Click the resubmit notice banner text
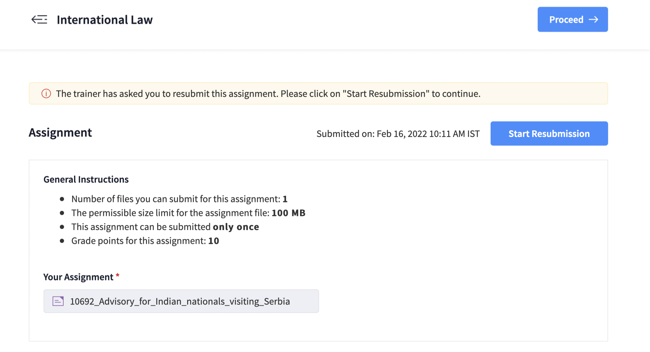Image resolution: width=650 pixels, height=352 pixels. point(268,94)
